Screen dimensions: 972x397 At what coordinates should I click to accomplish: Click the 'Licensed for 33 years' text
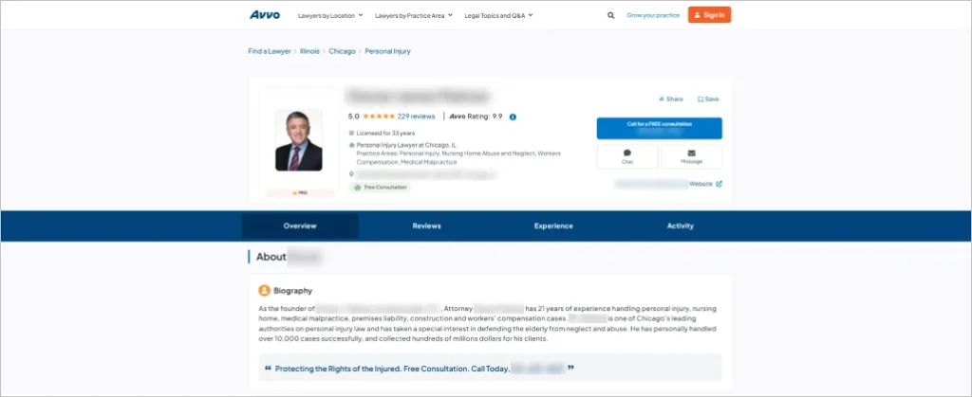click(x=385, y=133)
